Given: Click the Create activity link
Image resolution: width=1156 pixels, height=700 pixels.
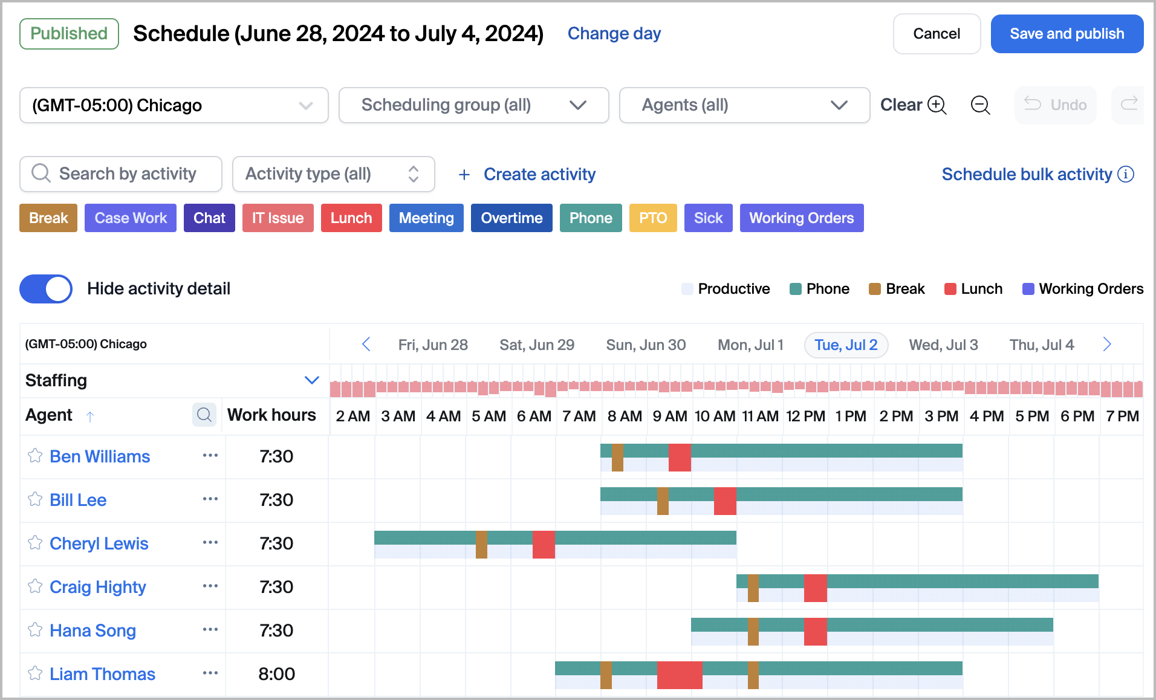Looking at the screenshot, I should click(x=539, y=175).
